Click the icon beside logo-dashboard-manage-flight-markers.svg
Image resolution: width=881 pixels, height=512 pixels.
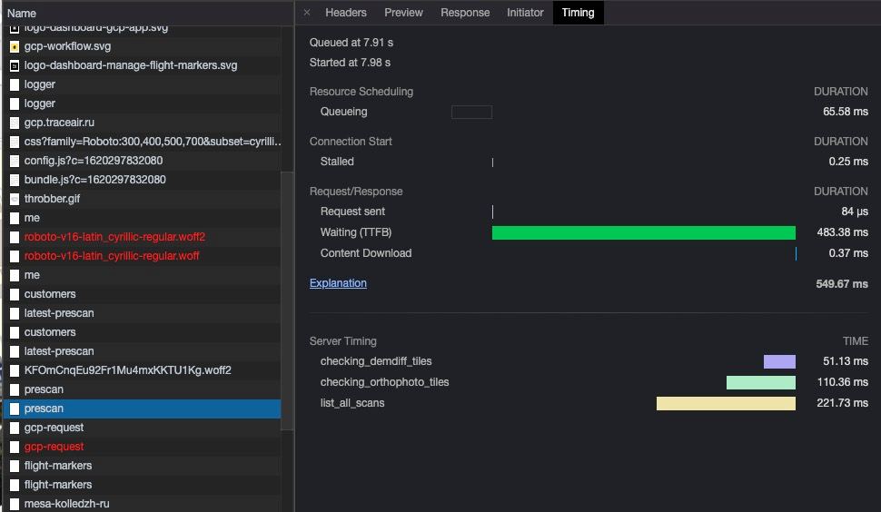tap(15, 65)
